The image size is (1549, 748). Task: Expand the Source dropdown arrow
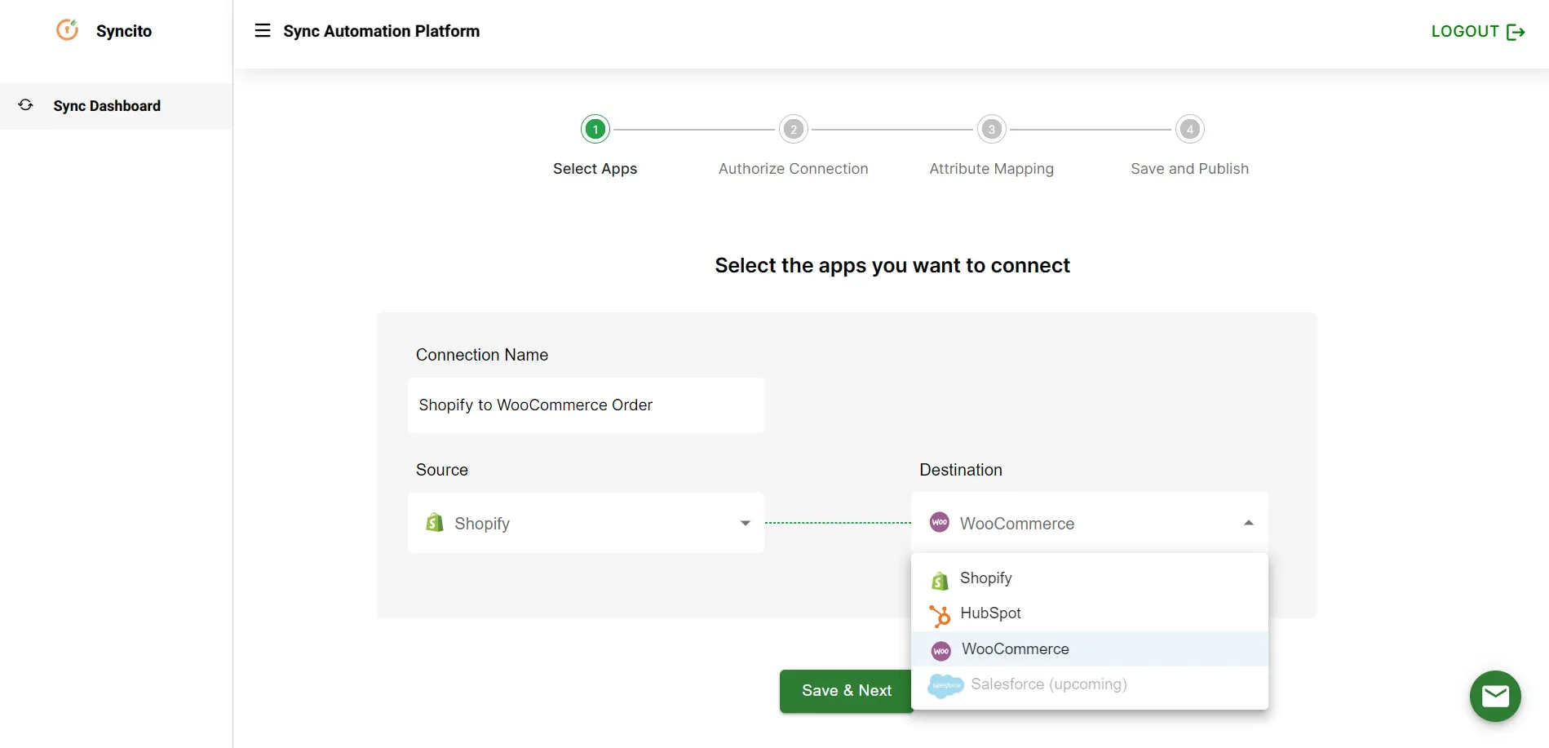744,523
